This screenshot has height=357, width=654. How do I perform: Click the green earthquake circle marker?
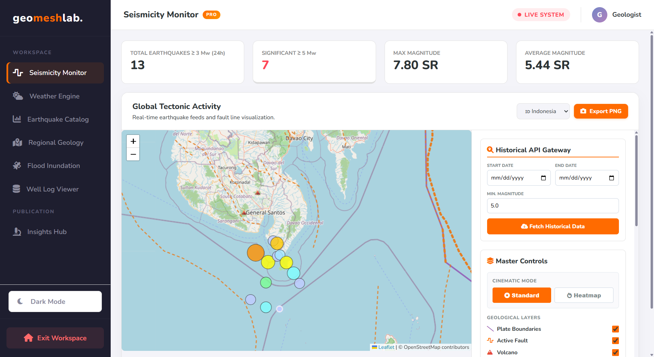266,282
